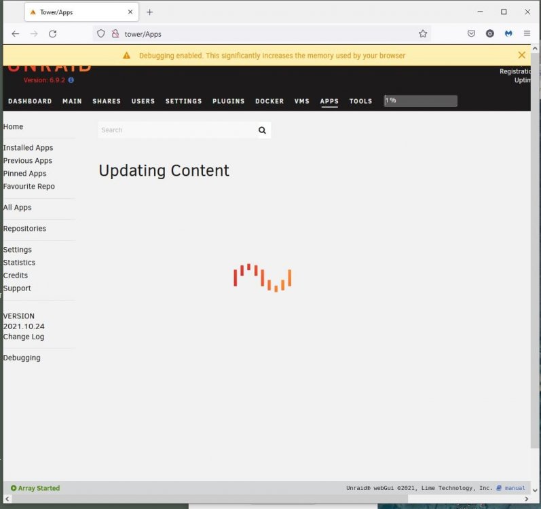Open the Users tab
The height and width of the screenshot is (509, 541).
tap(143, 101)
